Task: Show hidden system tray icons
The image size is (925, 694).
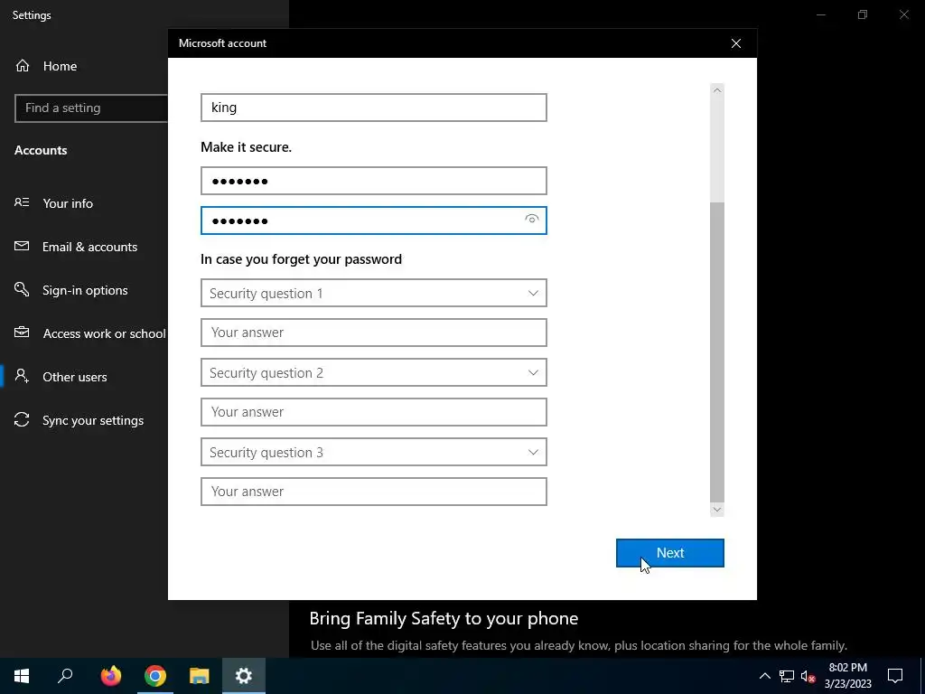Action: 764,676
